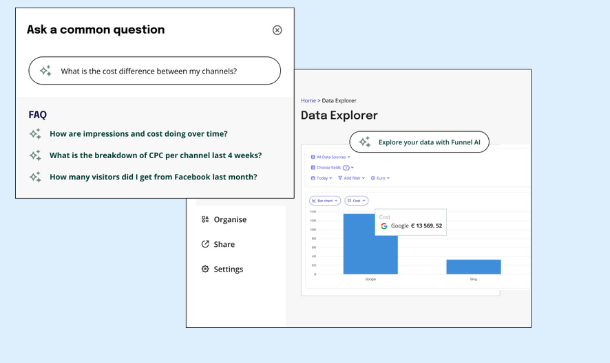This screenshot has width=610, height=363.
Task: Open the Share sidebar item
Action: coord(218,244)
